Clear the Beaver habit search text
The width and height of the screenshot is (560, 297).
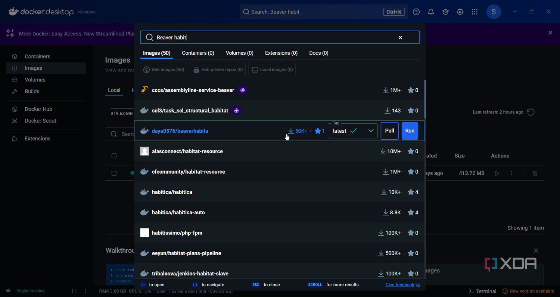tap(400, 38)
